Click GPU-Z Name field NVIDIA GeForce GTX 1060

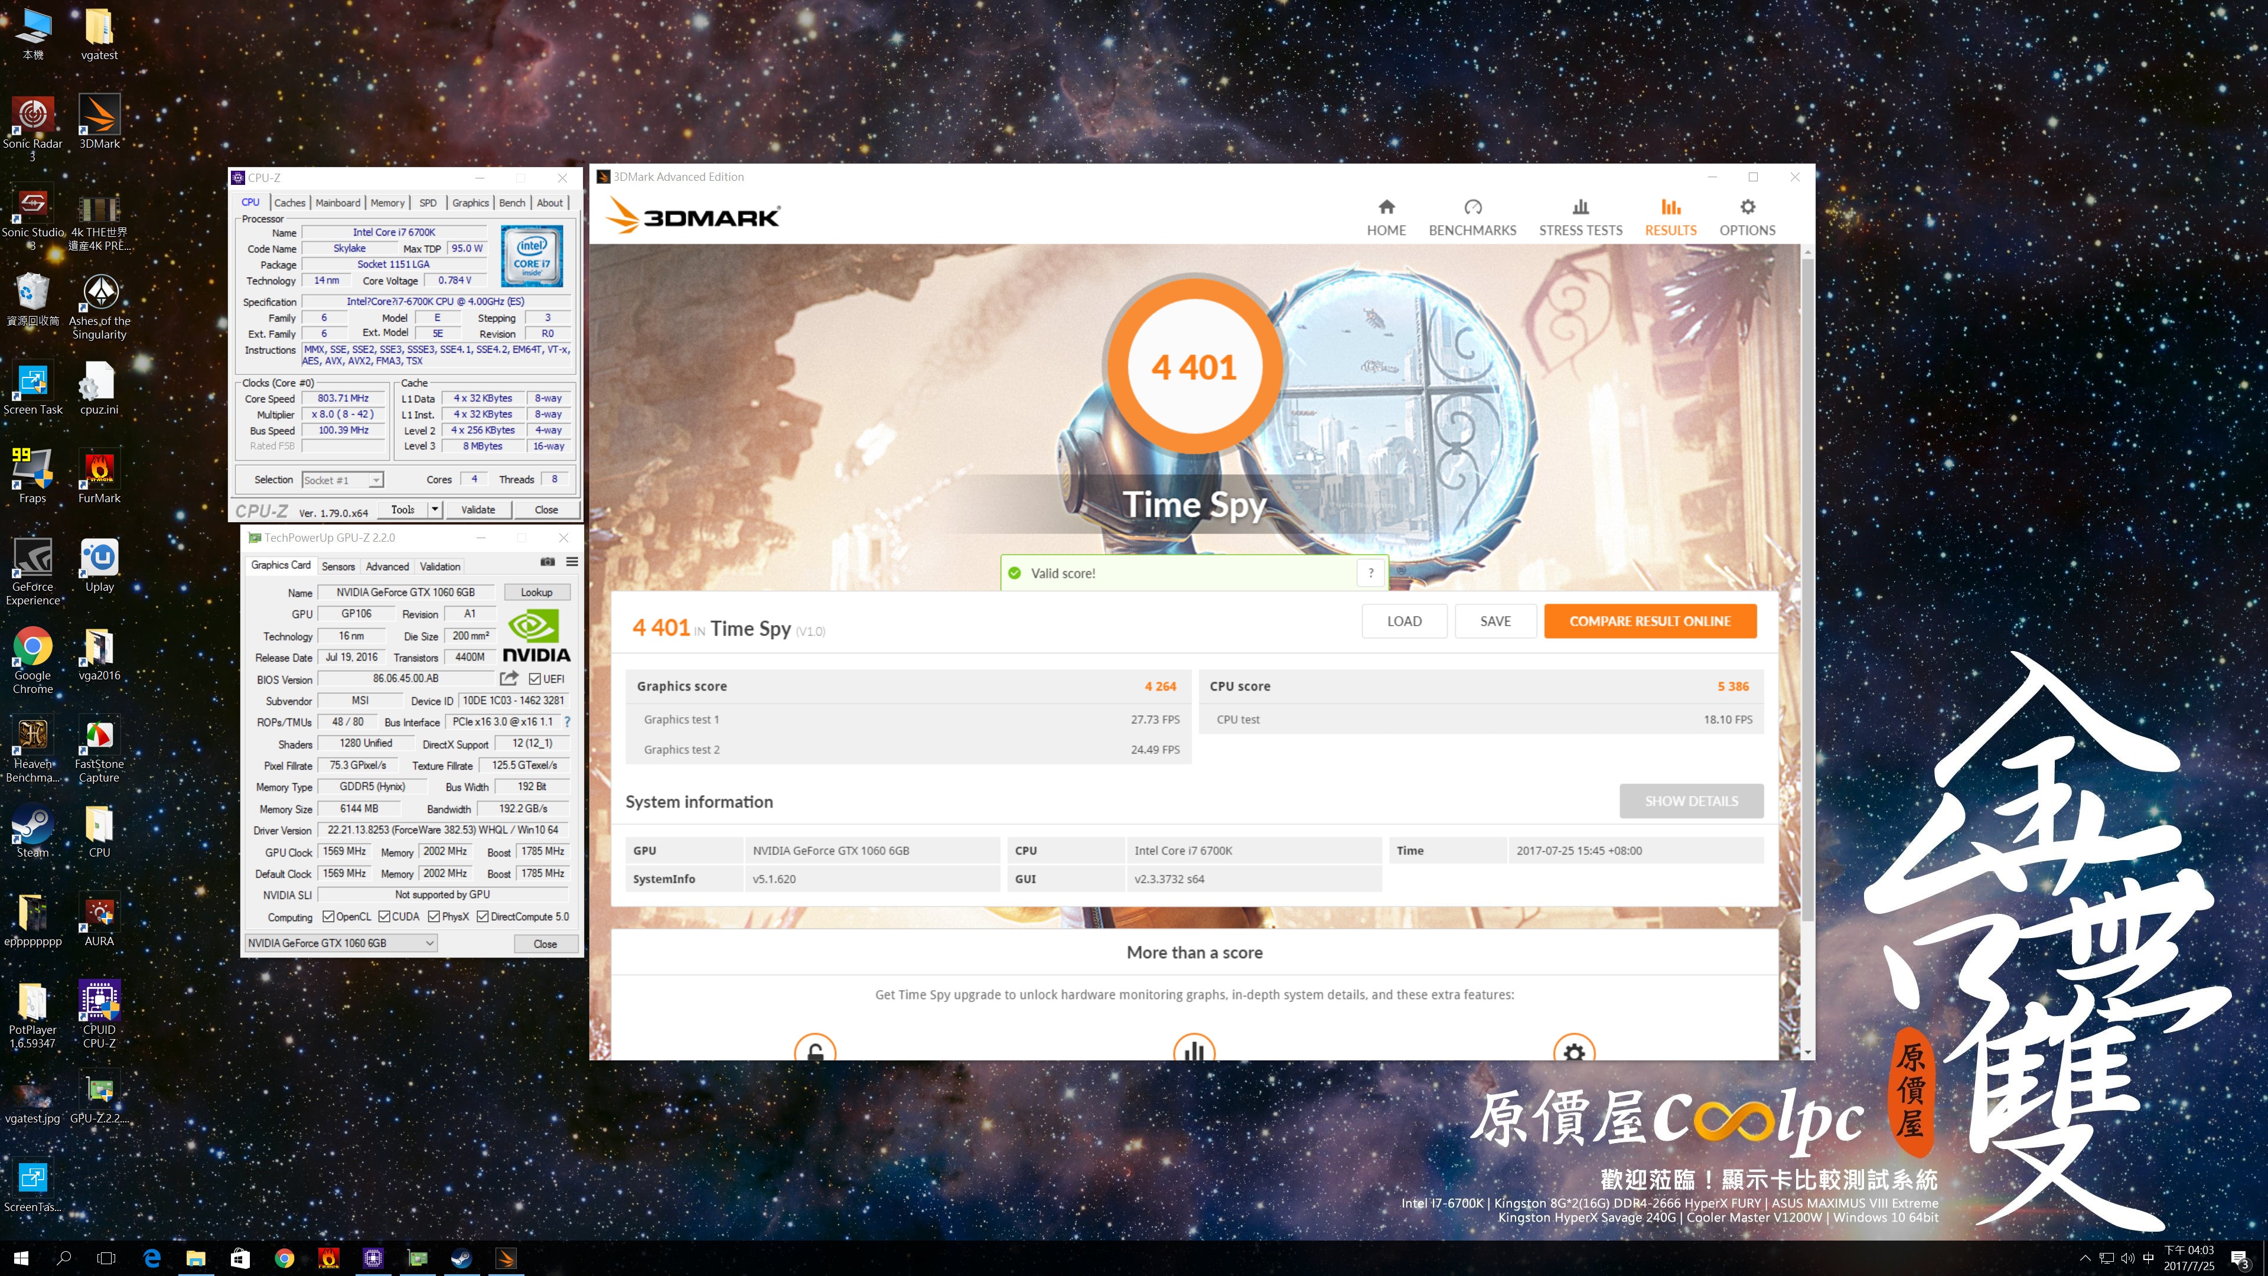click(x=405, y=592)
